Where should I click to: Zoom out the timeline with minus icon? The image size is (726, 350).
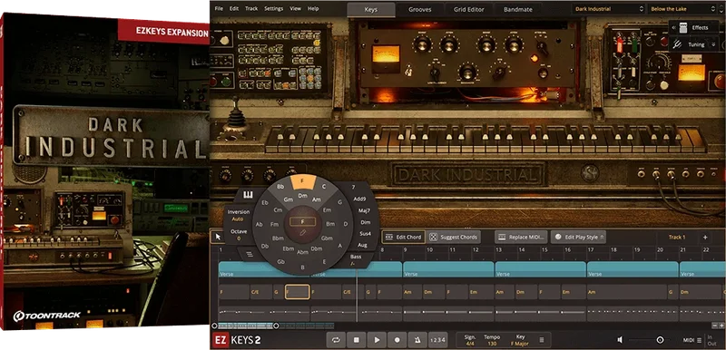point(715,326)
